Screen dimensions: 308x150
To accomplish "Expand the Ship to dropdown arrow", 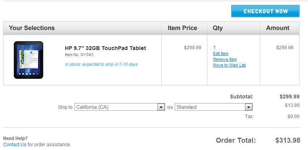I will (x=161, y=107).
